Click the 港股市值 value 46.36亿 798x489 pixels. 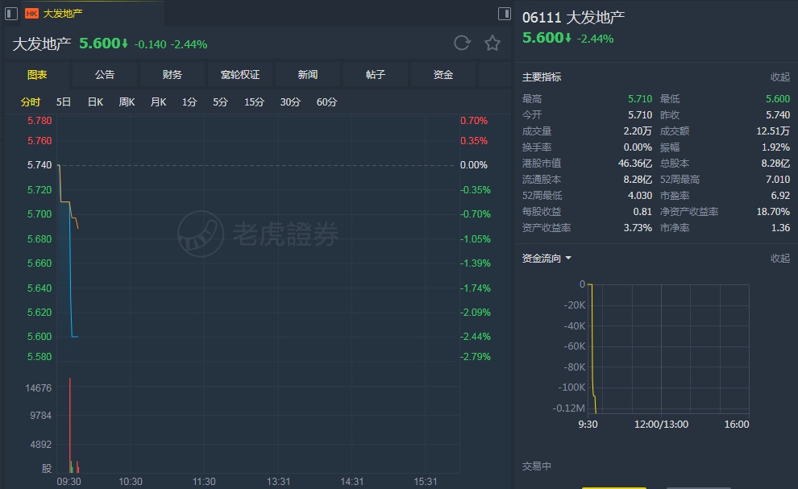click(x=634, y=164)
